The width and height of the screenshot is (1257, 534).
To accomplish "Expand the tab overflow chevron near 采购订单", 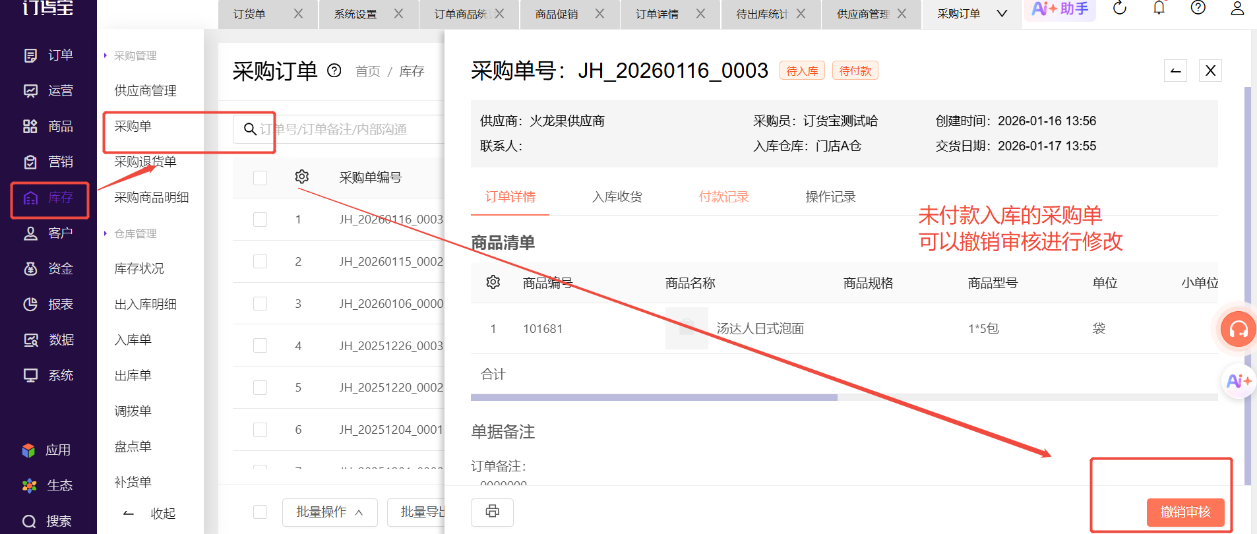I will pos(1002,14).
